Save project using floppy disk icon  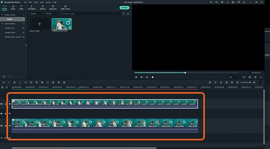coord(233,2)
